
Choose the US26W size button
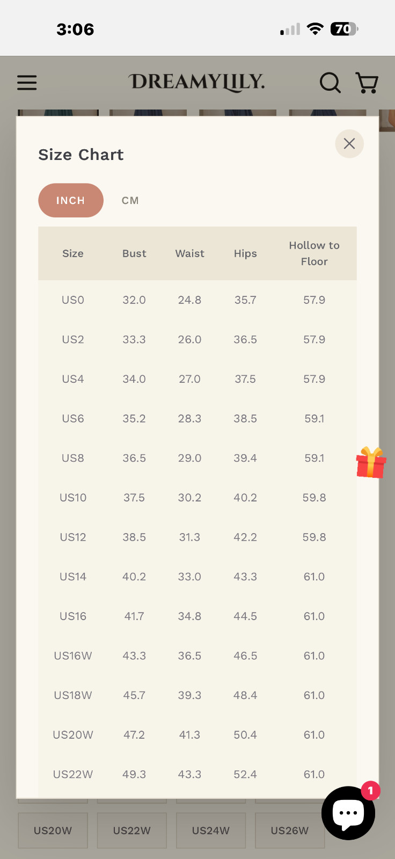pyautogui.click(x=289, y=831)
